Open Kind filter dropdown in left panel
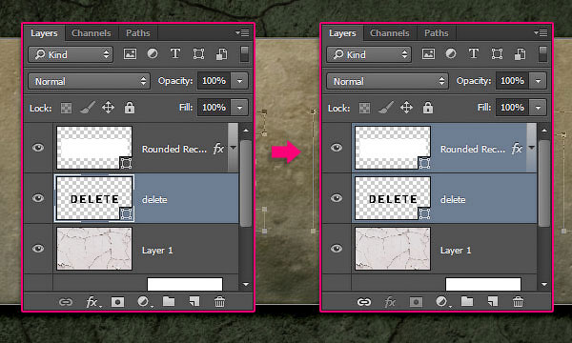 (x=71, y=54)
